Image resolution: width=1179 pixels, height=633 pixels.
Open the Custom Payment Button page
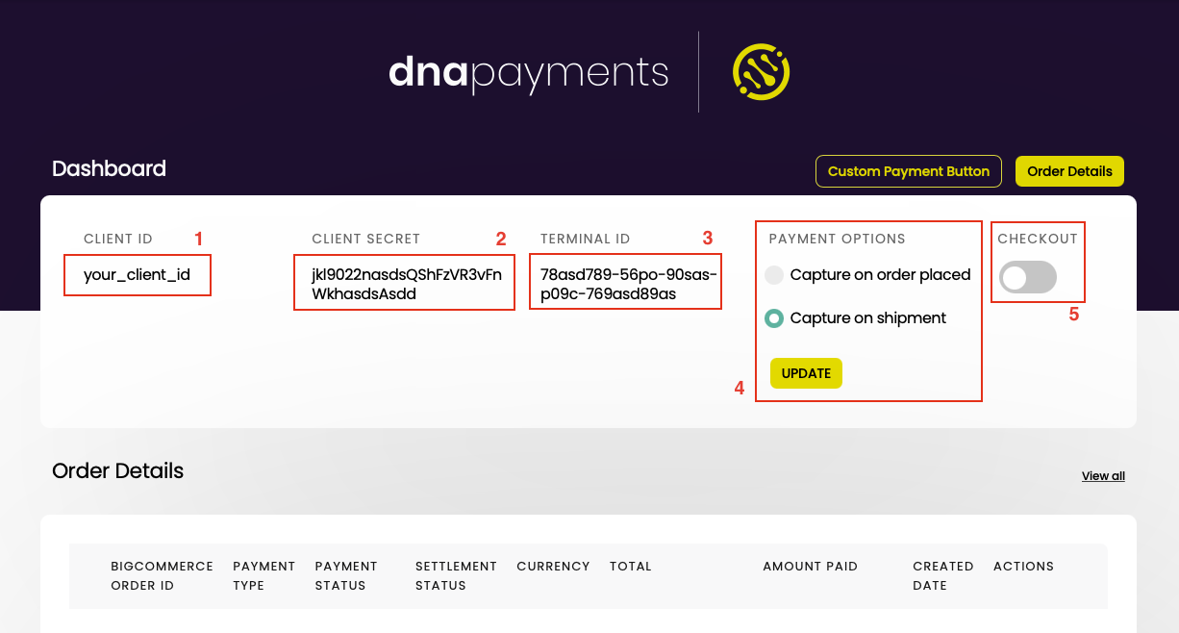click(909, 171)
